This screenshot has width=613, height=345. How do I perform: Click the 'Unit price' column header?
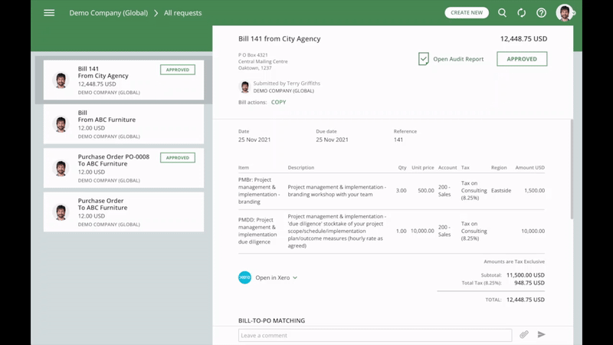click(x=423, y=167)
